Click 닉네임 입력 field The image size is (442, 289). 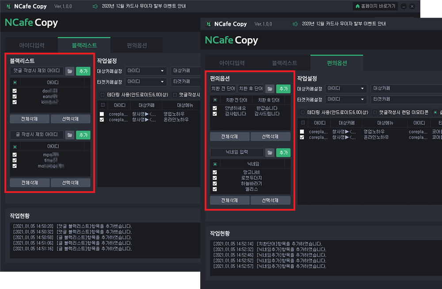click(237, 153)
